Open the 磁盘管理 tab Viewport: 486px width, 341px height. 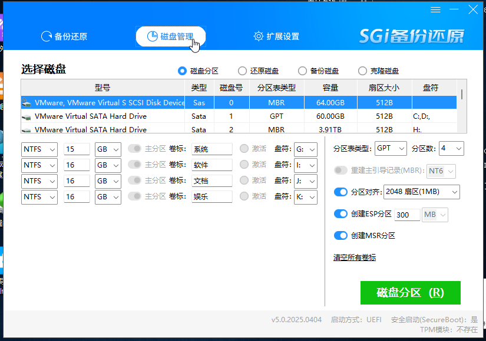(171, 36)
